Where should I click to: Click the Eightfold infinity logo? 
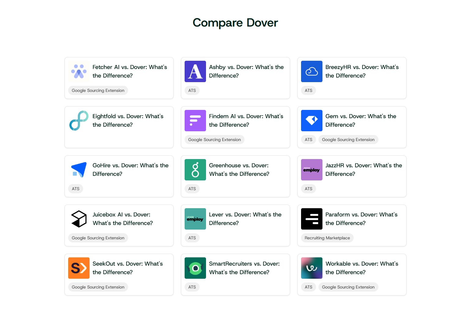coord(79,121)
